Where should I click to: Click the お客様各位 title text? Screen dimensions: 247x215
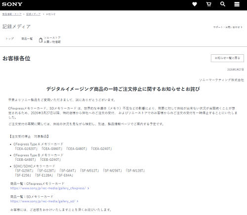[16, 59]
